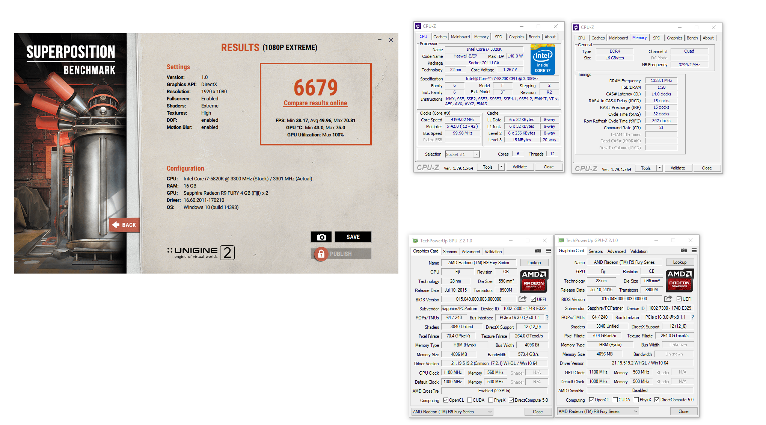Click Driver Version field in right GPU-Z
The image size is (766, 425).
click(x=640, y=363)
